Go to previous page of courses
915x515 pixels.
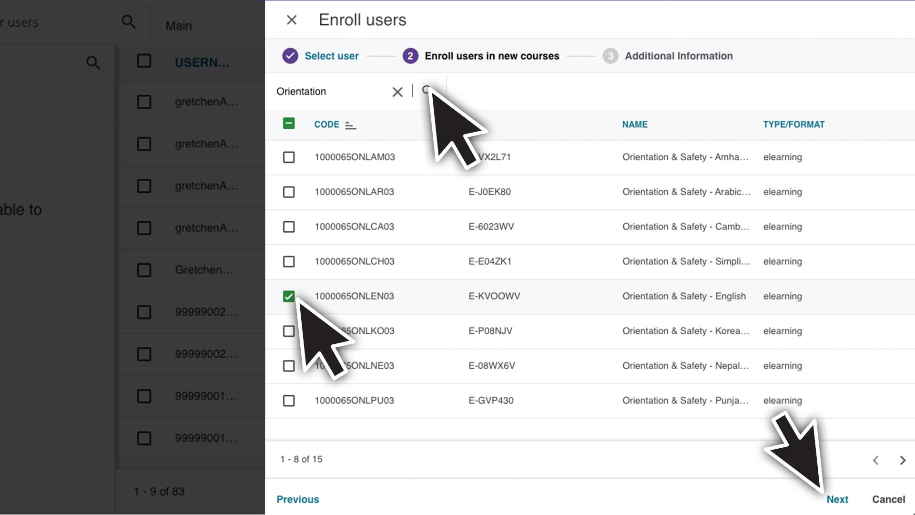pyautogui.click(x=875, y=460)
